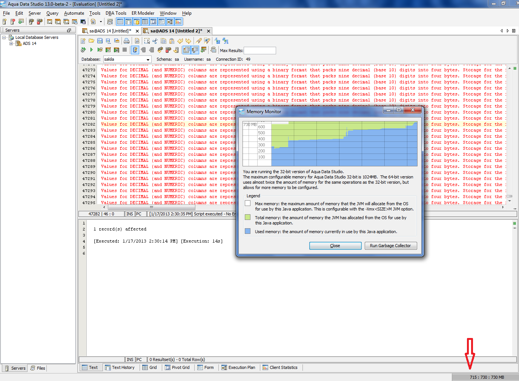The image size is (519, 381).
Task: Toggle the second results layout button
Action: click(x=195, y=49)
